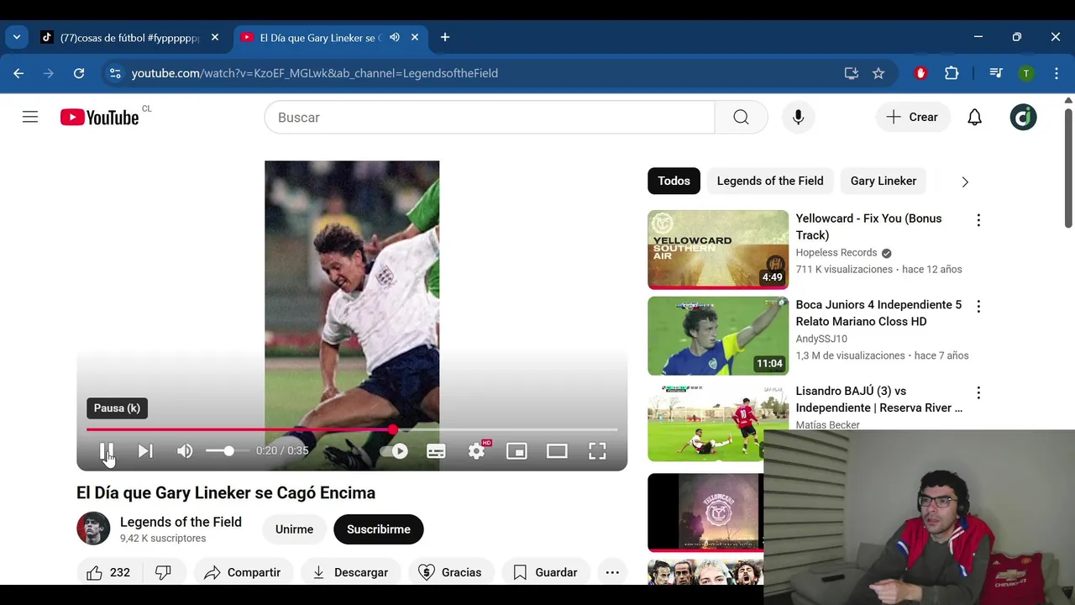The width and height of the screenshot is (1075, 605).
Task: Toggle subtitles in the video player
Action: tap(436, 451)
